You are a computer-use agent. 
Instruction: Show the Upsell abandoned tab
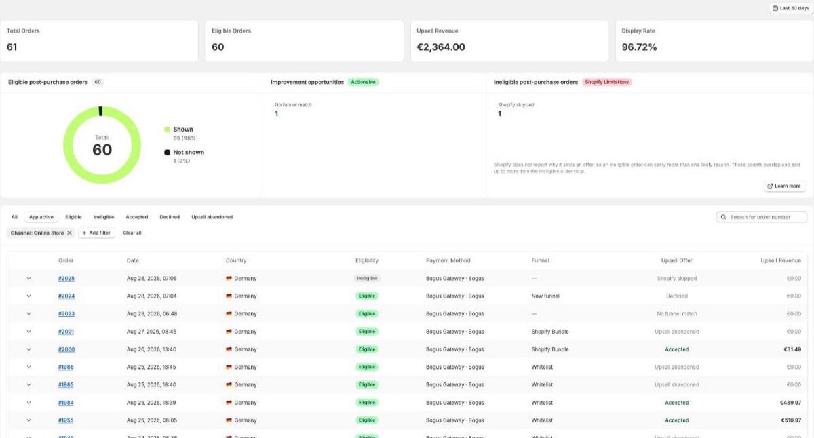[x=212, y=217]
